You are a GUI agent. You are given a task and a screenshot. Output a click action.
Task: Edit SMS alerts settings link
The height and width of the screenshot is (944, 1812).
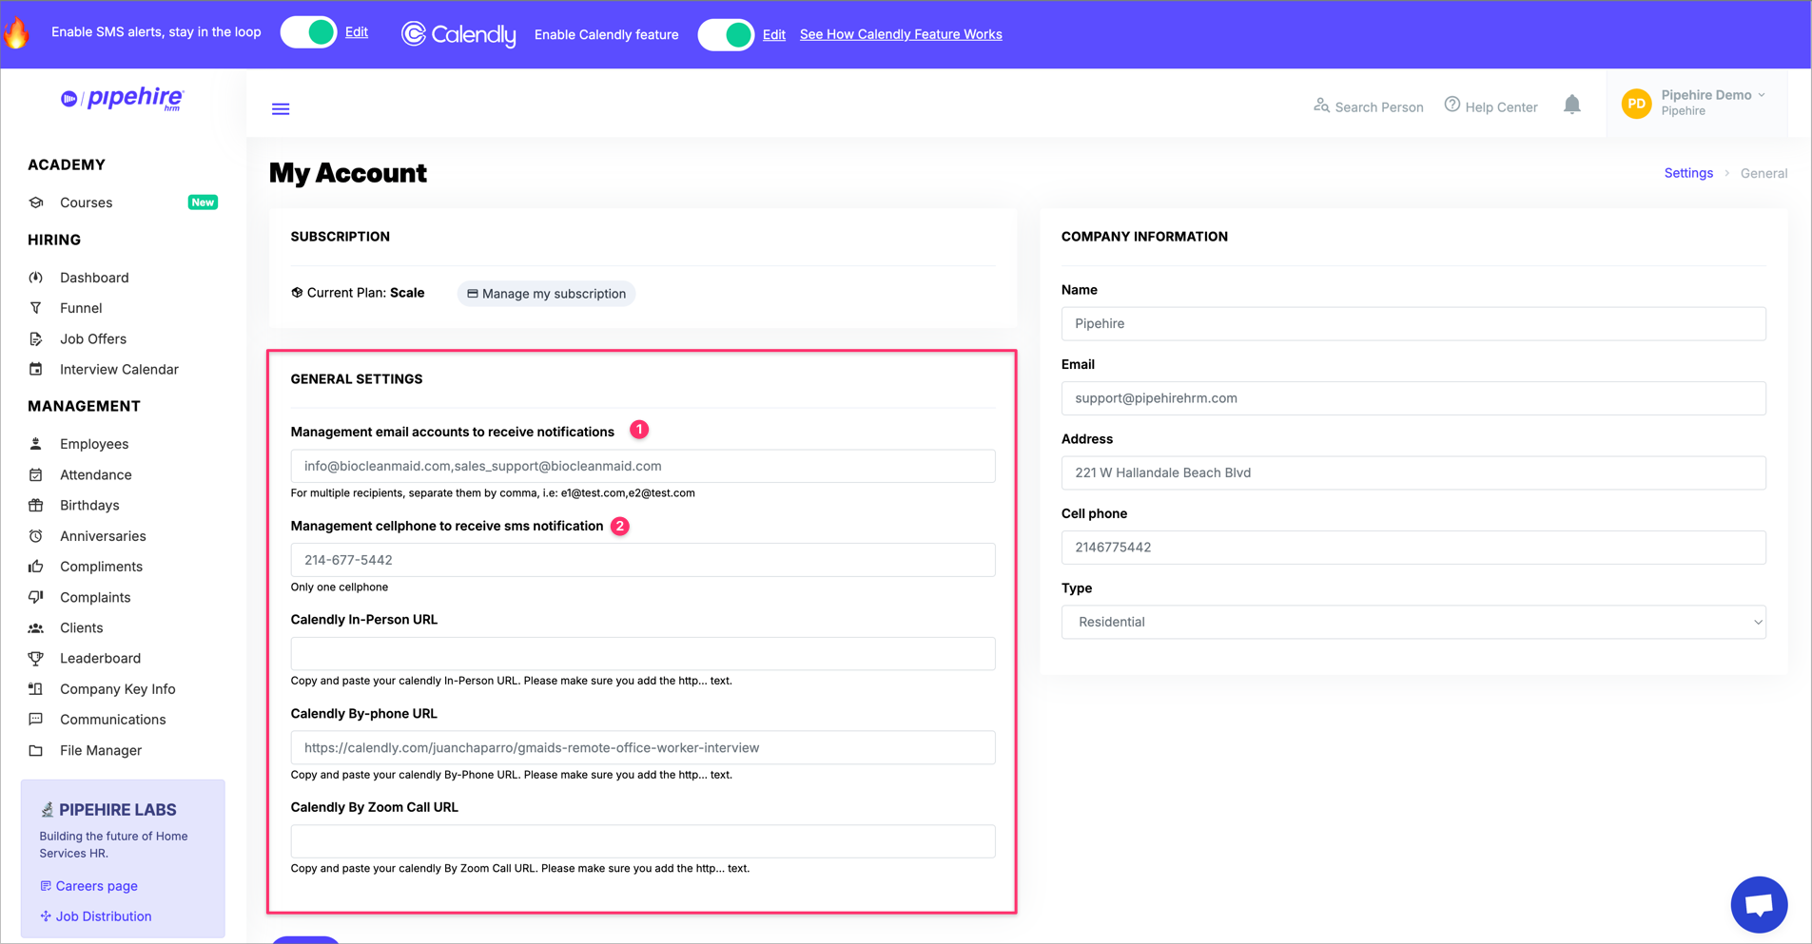point(357,32)
